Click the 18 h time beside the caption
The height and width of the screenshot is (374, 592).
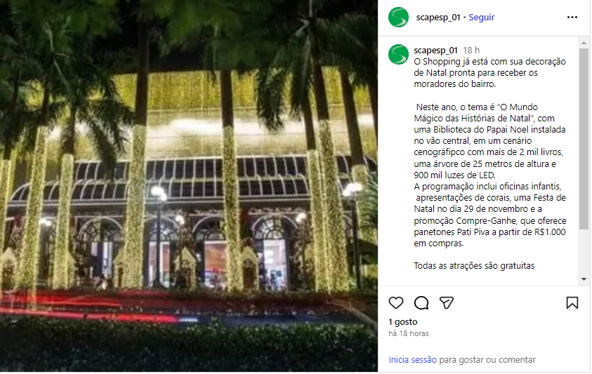point(471,51)
